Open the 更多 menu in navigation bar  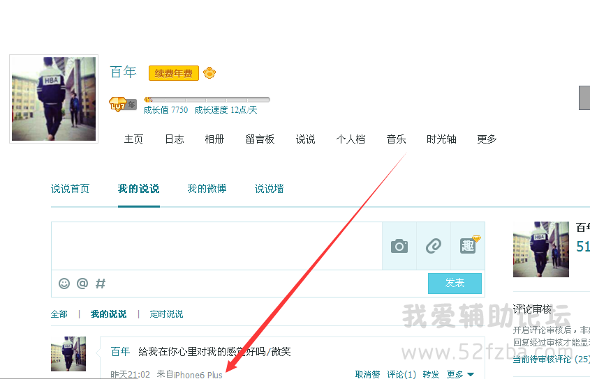pos(487,139)
